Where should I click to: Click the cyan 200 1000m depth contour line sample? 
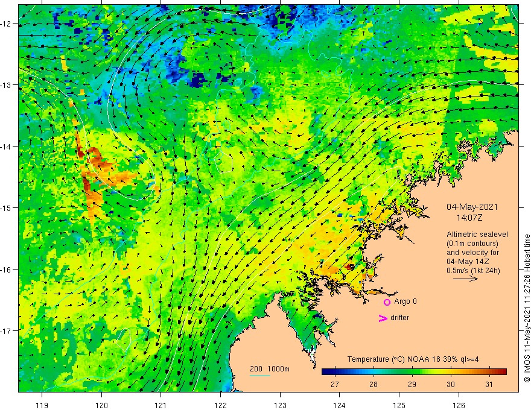pos(260,375)
